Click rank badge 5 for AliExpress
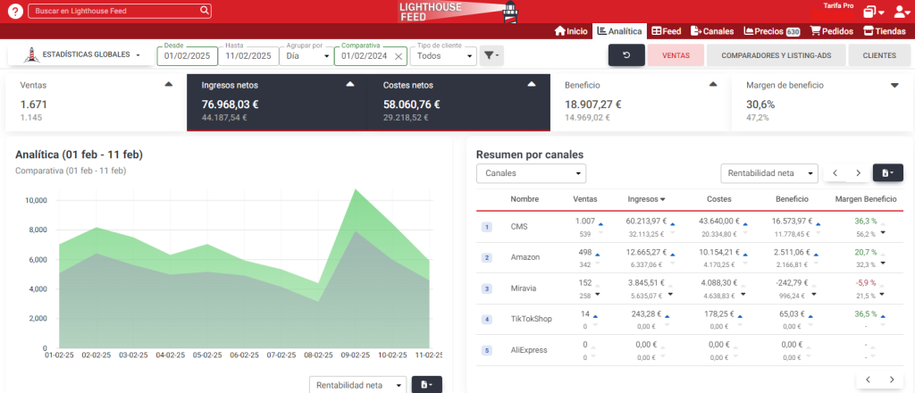Screen dimensions: 915x393 487,350
